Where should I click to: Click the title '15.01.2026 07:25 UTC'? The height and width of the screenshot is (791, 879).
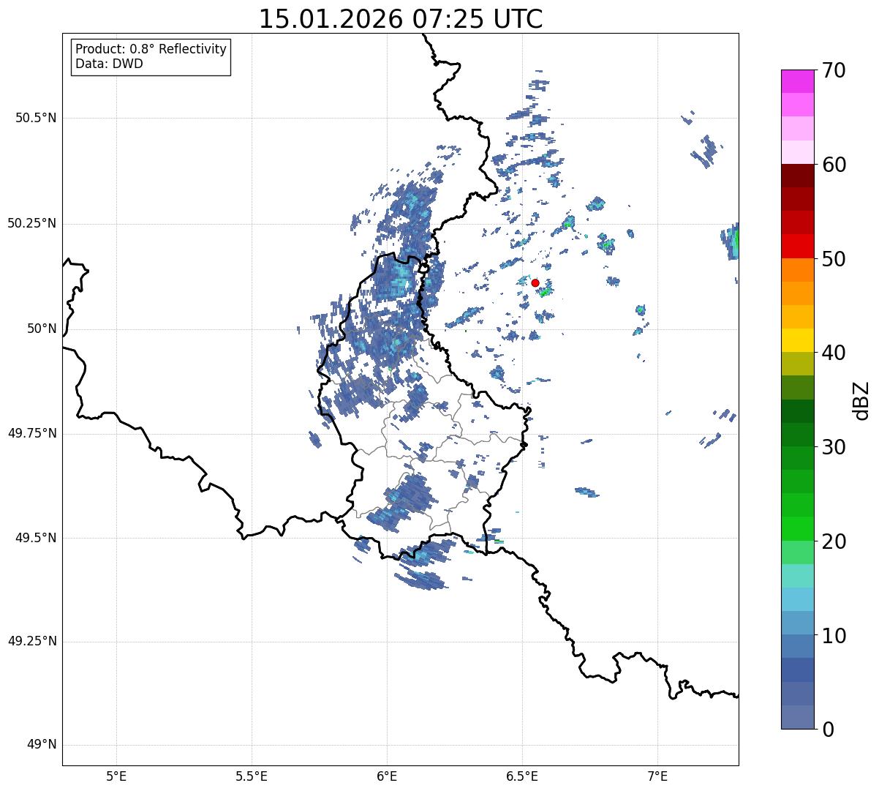pos(401,19)
